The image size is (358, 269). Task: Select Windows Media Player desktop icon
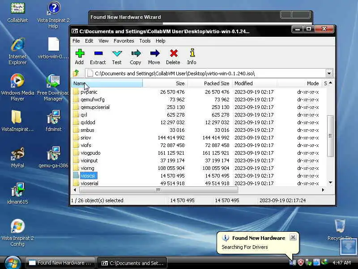point(17,87)
